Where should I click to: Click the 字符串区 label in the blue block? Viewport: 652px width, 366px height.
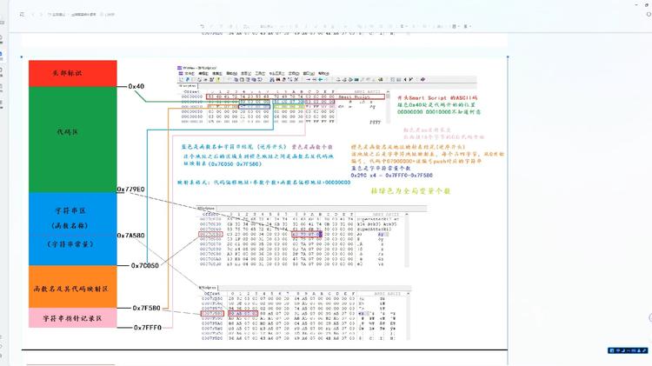[x=70, y=211]
